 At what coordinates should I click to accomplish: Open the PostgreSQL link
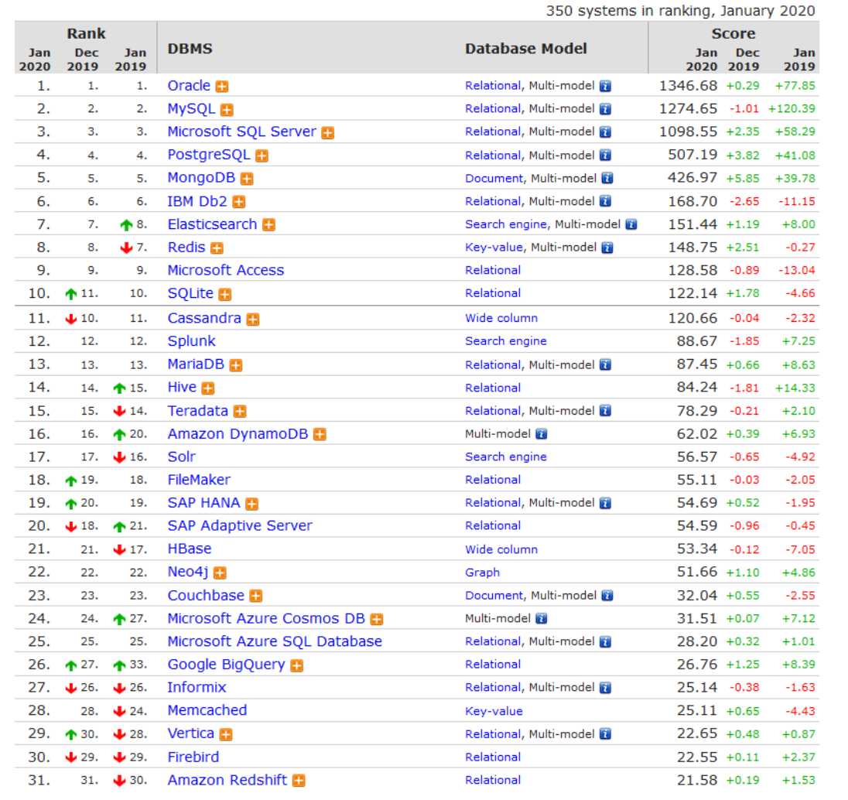pos(209,155)
